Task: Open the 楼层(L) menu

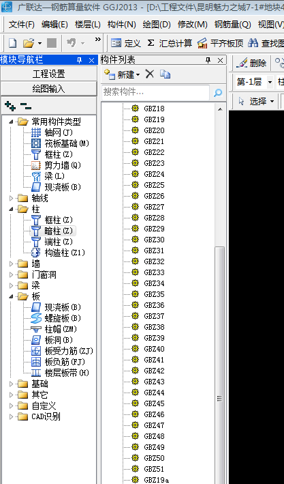Action: [x=87, y=25]
